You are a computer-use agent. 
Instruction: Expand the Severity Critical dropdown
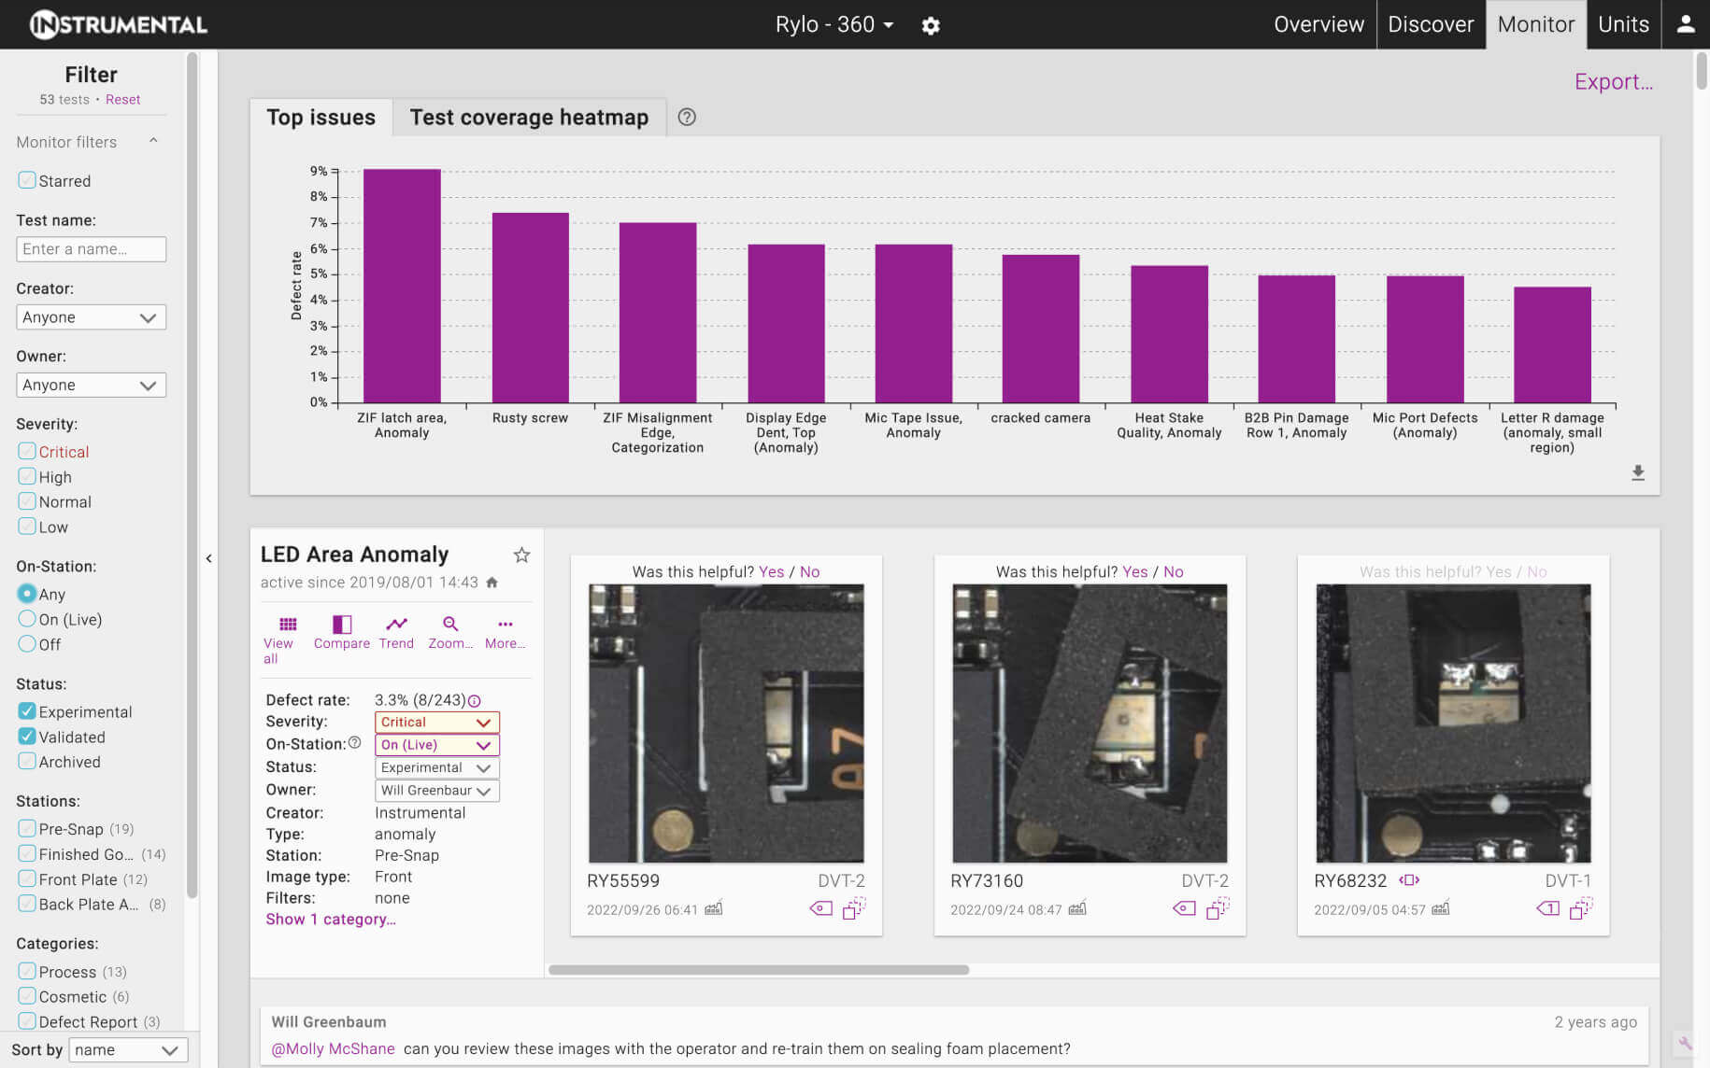pyautogui.click(x=436, y=723)
